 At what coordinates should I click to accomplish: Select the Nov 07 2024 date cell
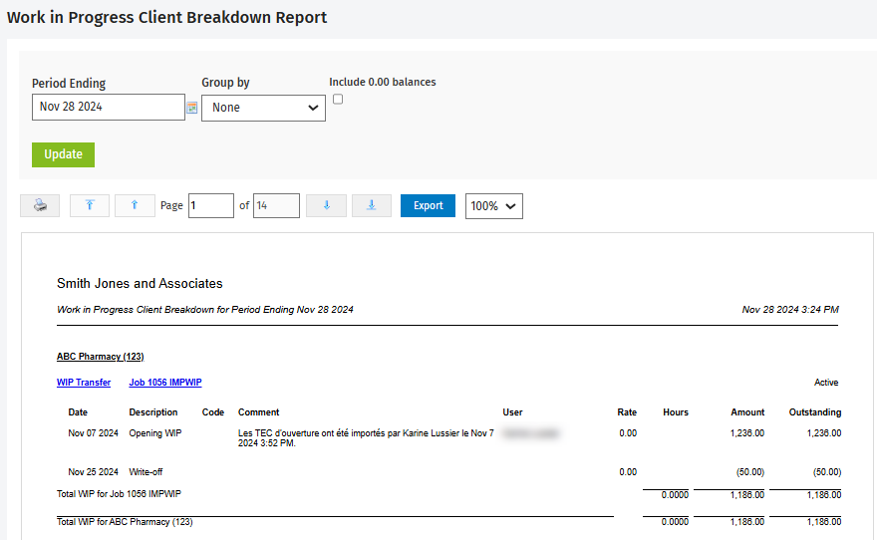(94, 433)
